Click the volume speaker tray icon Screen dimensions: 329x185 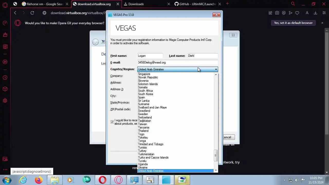pyautogui.click(x=297, y=180)
